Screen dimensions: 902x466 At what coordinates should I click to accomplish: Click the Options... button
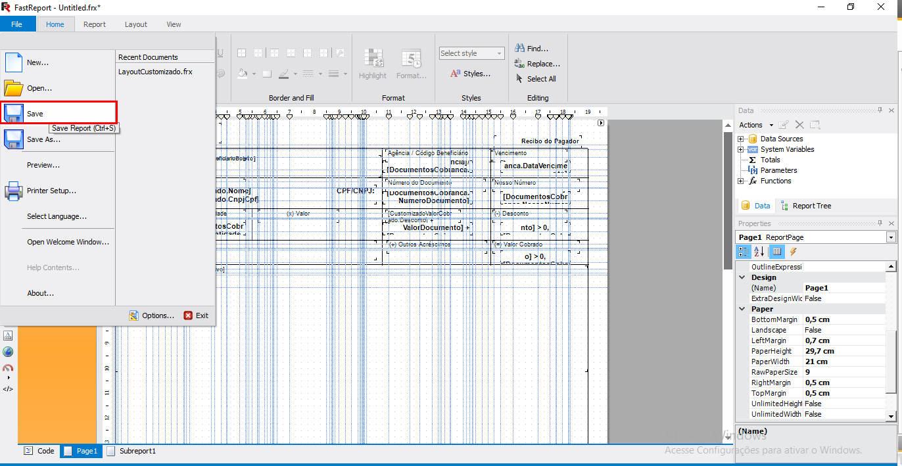pyautogui.click(x=152, y=315)
